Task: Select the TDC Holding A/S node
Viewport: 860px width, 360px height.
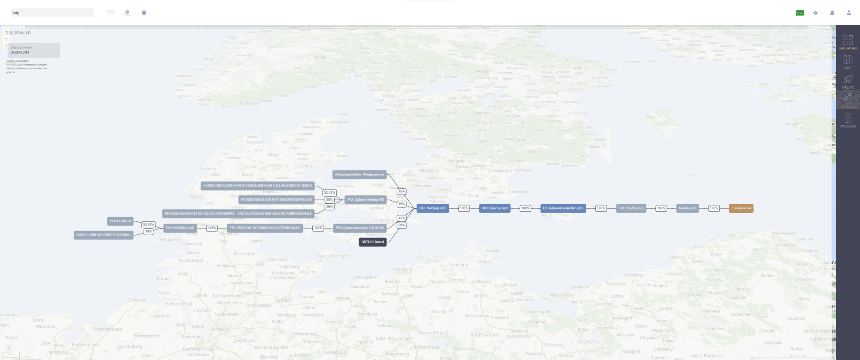Action: (x=631, y=208)
